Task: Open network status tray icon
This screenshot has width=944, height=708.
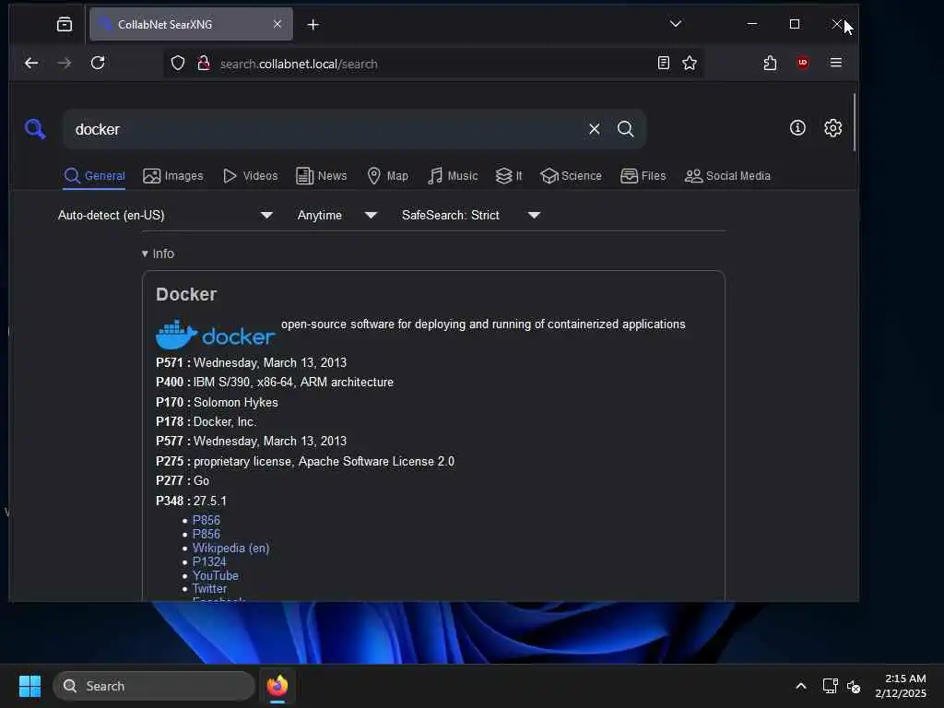Action: coord(831,686)
